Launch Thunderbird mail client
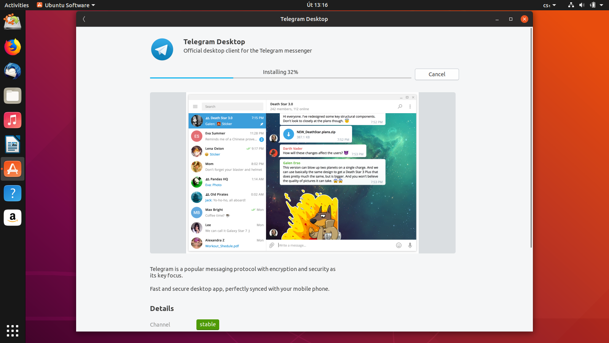This screenshot has height=343, width=609. coord(13,71)
